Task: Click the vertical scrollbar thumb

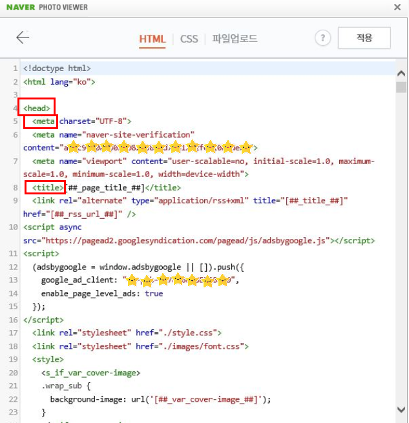Action: (x=401, y=87)
